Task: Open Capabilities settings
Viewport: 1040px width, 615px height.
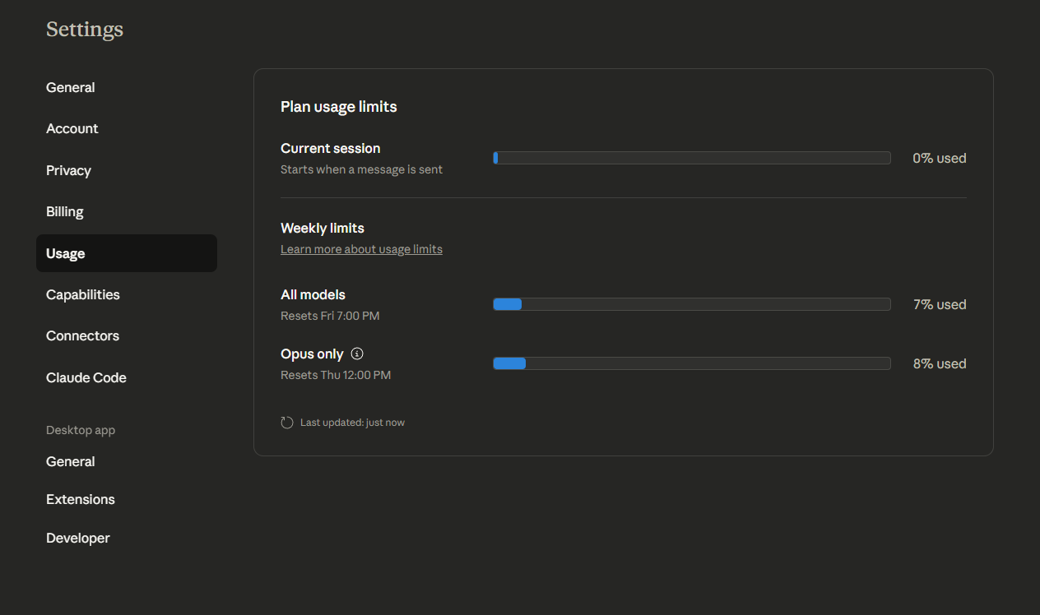Action: point(83,294)
